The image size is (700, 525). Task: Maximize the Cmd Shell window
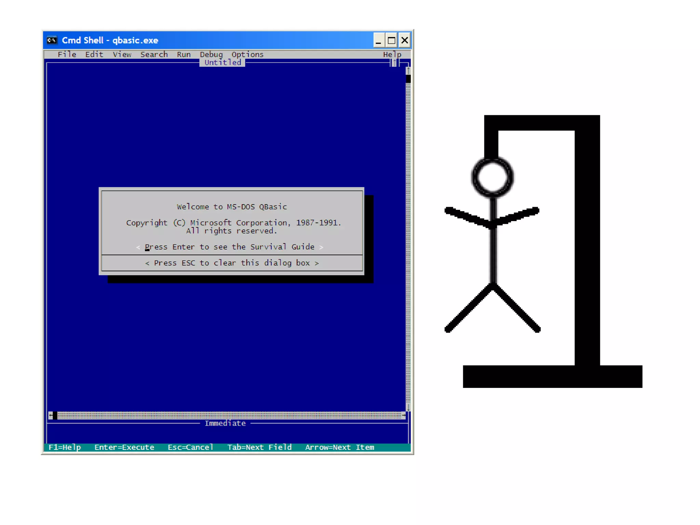click(391, 41)
